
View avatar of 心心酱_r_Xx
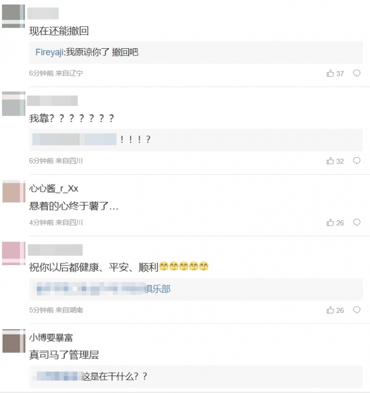coord(14,192)
